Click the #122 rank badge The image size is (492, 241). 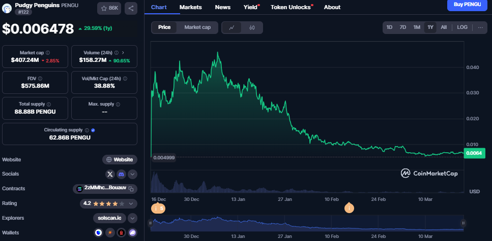[x=23, y=12]
